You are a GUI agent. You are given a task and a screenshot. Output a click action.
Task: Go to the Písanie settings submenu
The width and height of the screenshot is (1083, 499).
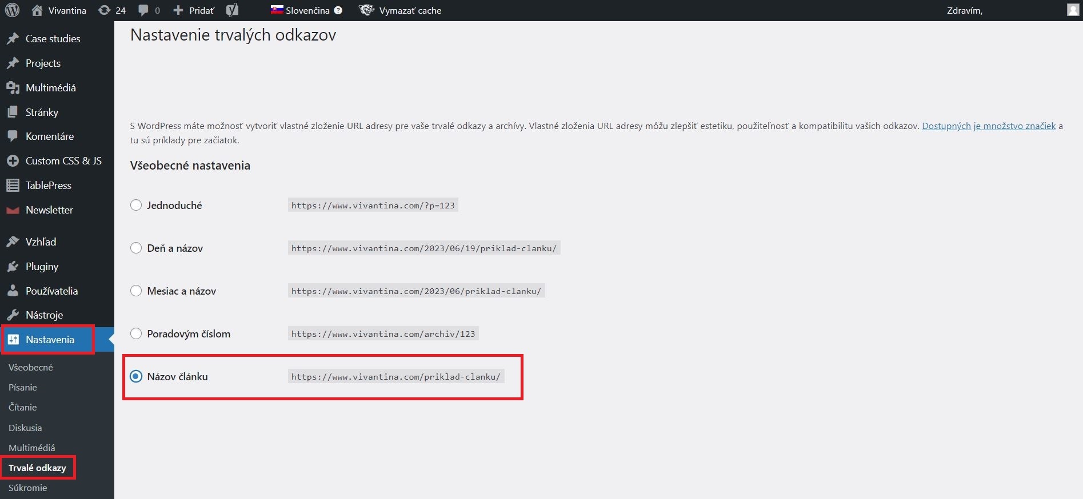tap(23, 387)
